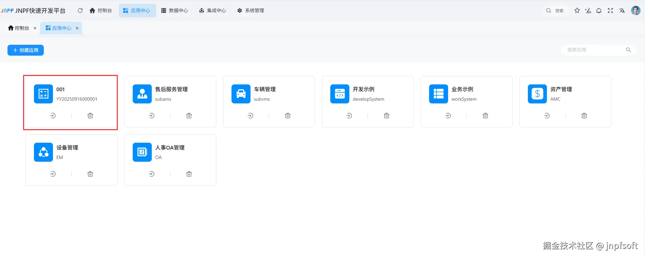Image resolution: width=645 pixels, height=258 pixels.
Task: Click the magnifier in 搜索应用 box
Action: 628,50
